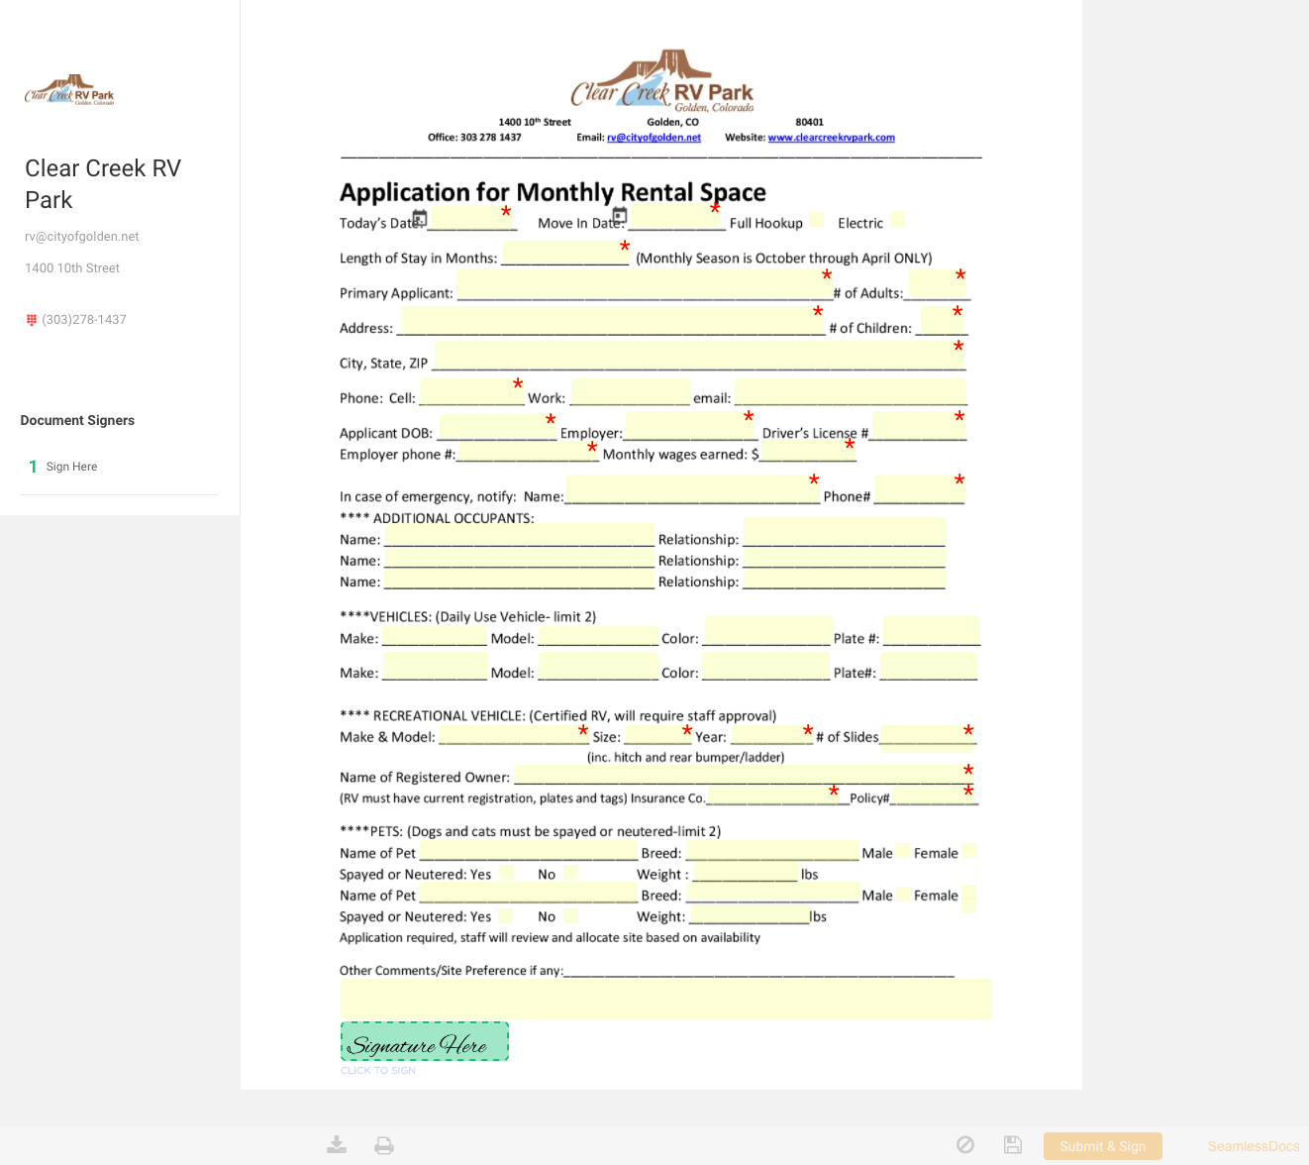Tick Male for the first pet
Viewport: 1309px width, 1165px height.
point(904,851)
